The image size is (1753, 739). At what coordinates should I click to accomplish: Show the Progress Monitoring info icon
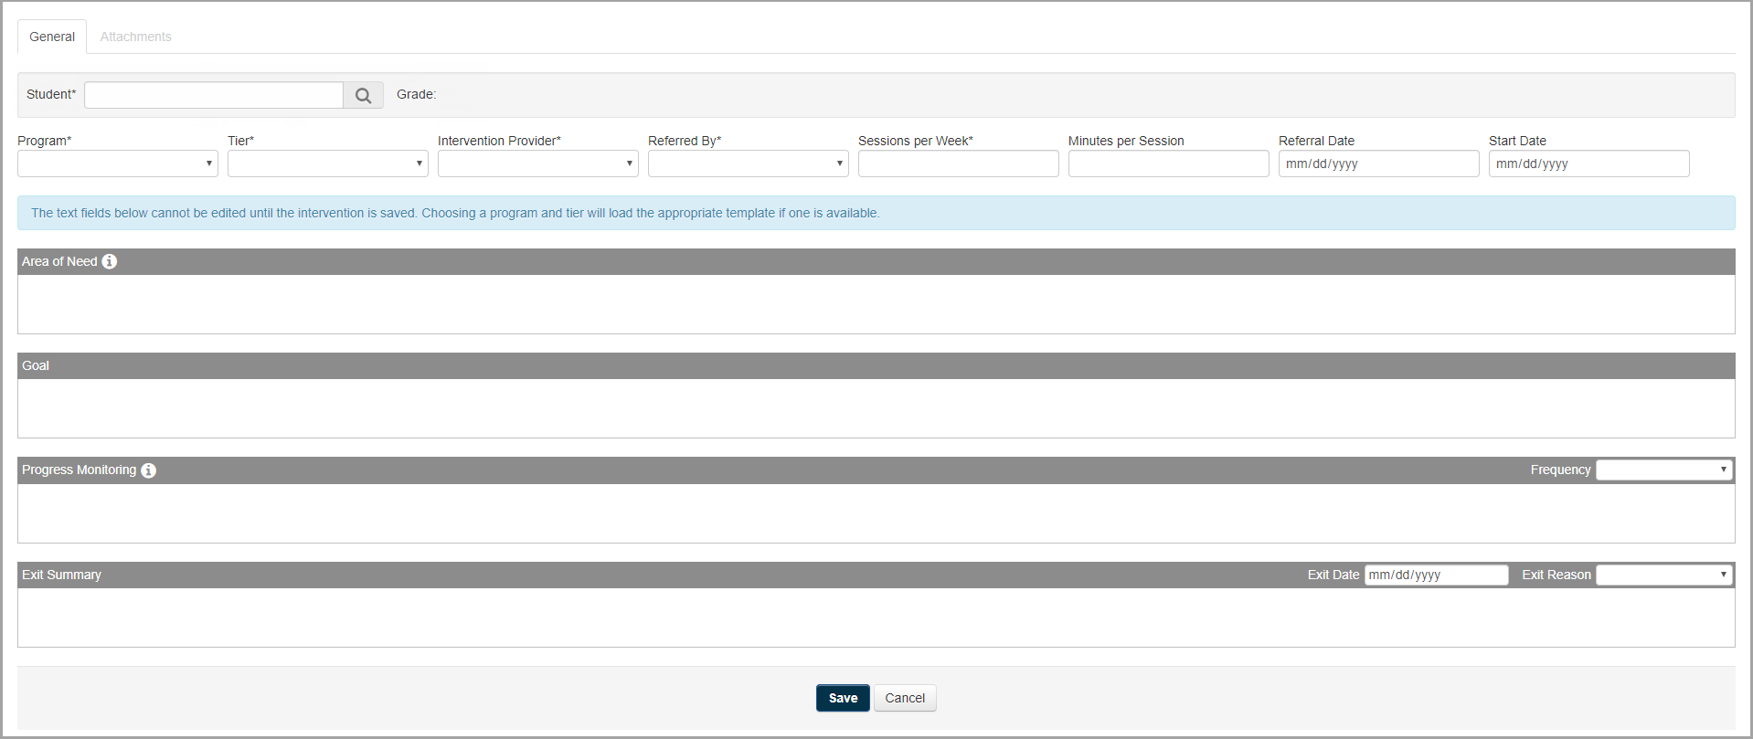149,470
